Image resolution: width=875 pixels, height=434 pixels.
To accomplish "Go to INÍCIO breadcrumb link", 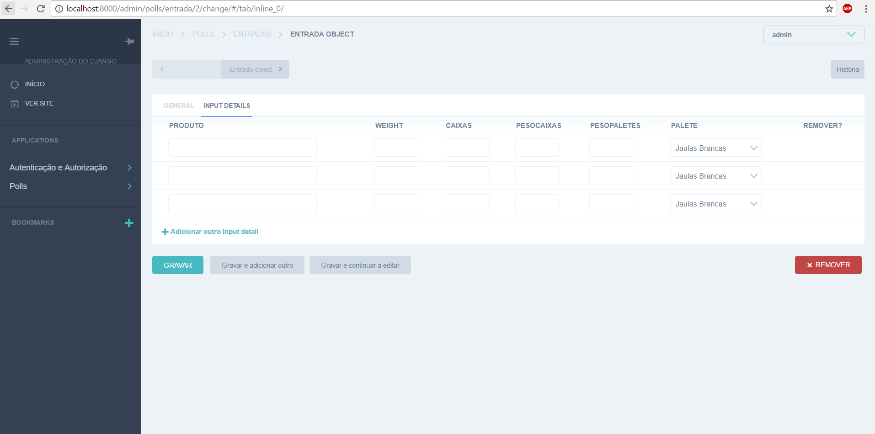I will pyautogui.click(x=163, y=34).
